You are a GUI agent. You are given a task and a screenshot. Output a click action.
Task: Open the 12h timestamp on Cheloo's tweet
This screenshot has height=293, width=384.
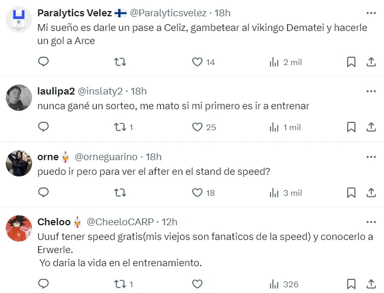169,222
